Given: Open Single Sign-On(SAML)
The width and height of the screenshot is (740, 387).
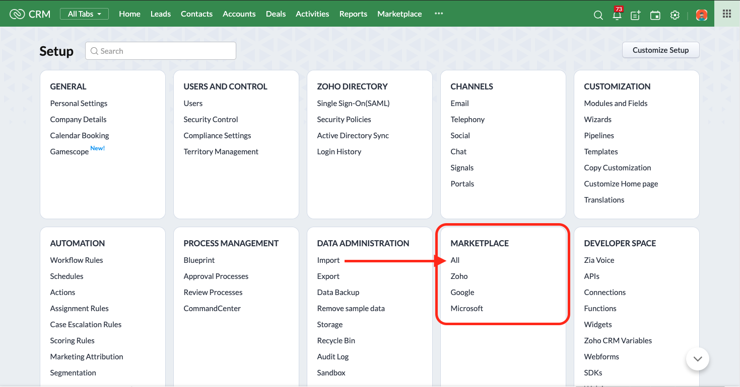Looking at the screenshot, I should (x=353, y=104).
